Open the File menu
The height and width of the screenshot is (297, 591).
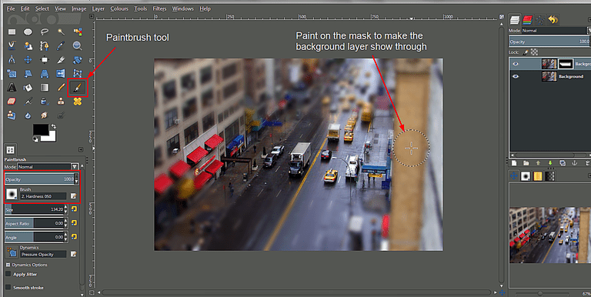coord(11,8)
